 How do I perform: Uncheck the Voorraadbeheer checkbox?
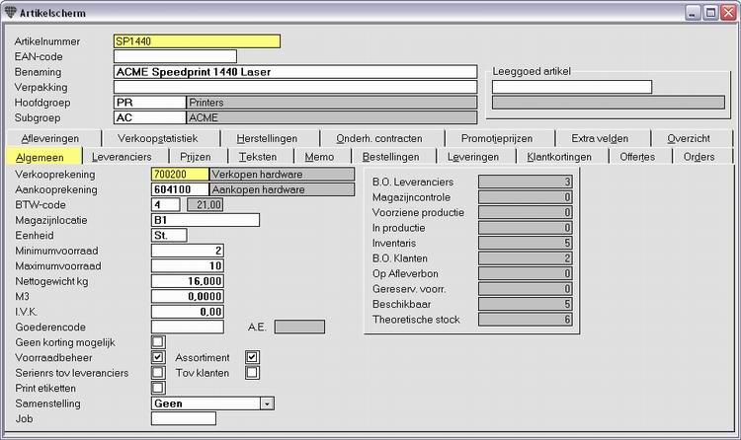point(158,357)
